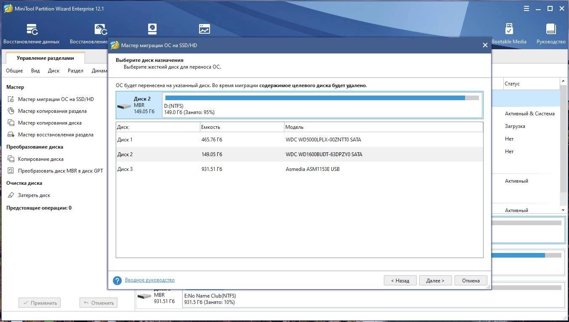Click Мастер миграции ОС на SSD/HD entry
Viewport: 569px width, 322px height.
(x=56, y=99)
